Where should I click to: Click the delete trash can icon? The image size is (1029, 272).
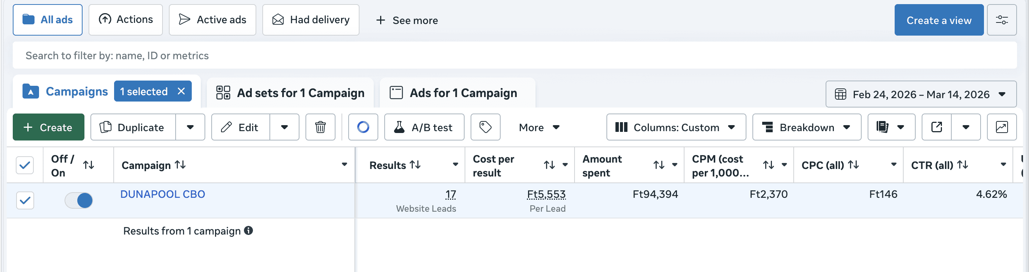(320, 127)
